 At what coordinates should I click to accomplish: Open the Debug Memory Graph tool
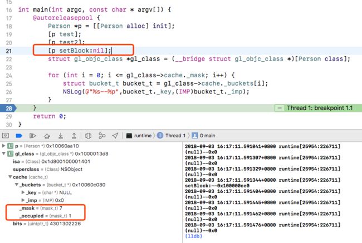pos(102,136)
